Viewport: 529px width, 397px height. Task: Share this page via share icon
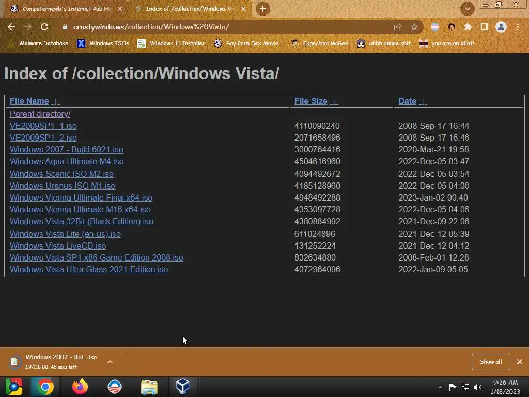pyautogui.click(x=398, y=27)
